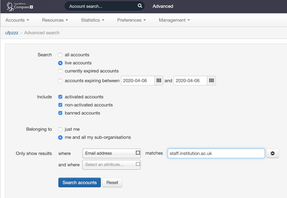Click the account search magnifying glass icon
287x198 pixels.
(x=140, y=6)
